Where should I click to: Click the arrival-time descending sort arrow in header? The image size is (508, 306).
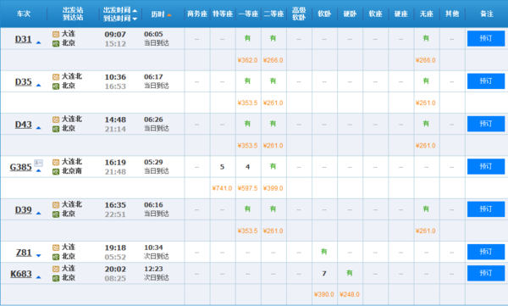point(135,19)
